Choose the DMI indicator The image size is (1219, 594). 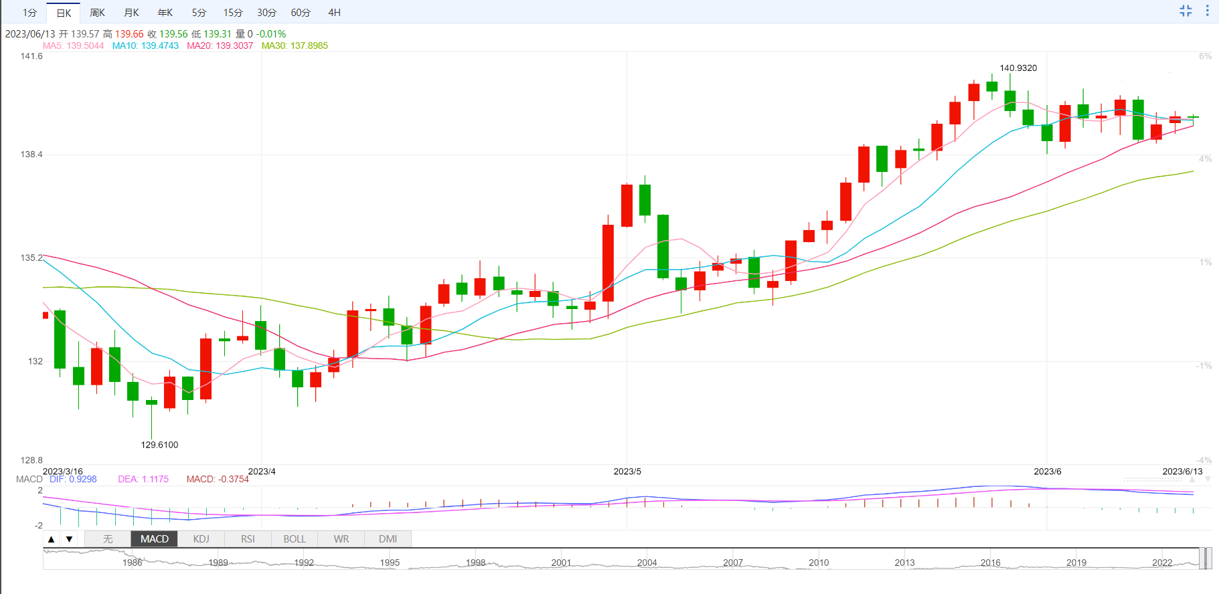388,539
